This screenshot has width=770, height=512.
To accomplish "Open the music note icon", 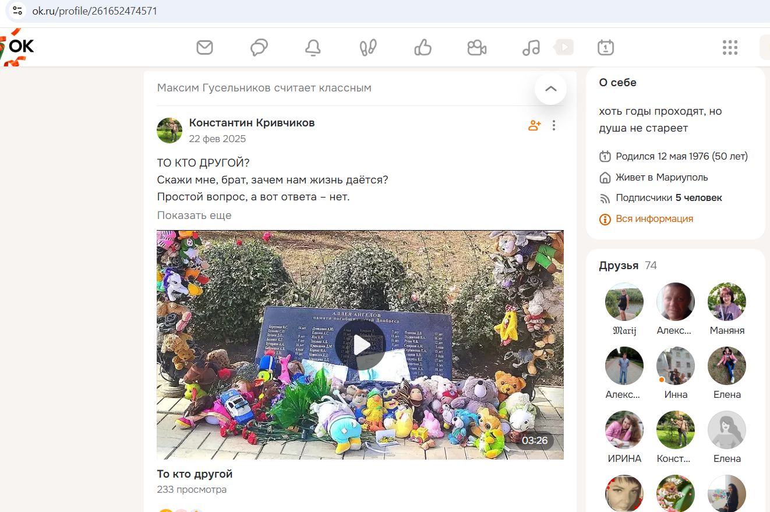I will [531, 47].
